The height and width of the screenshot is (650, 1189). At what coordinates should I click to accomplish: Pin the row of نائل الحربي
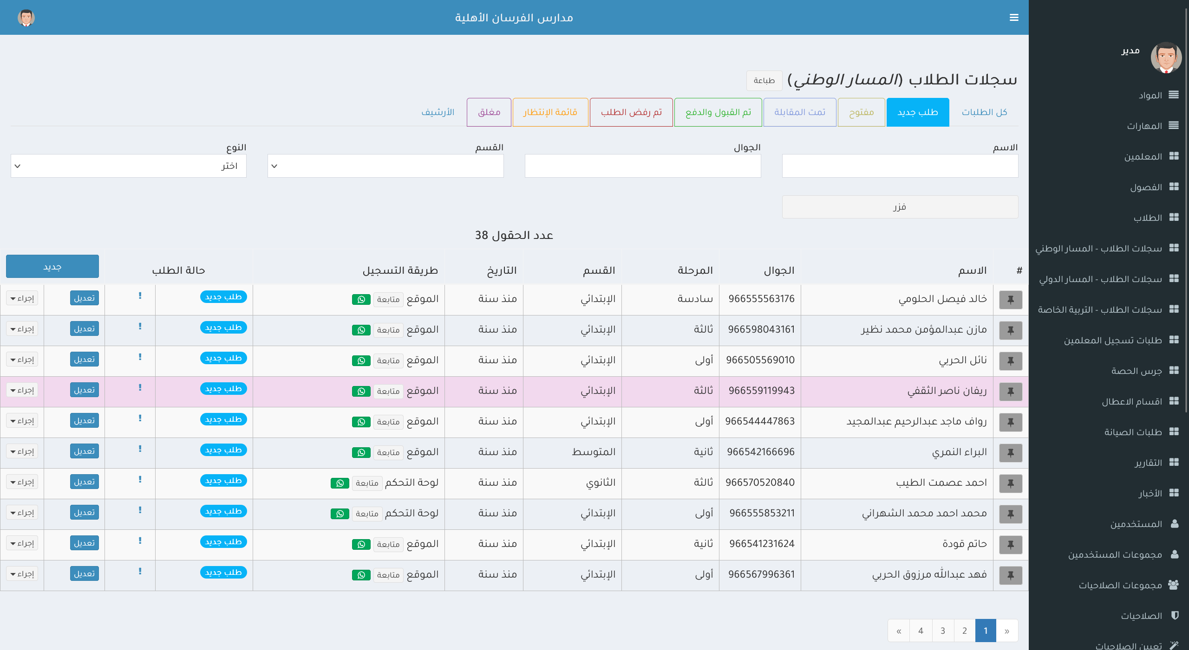click(1011, 361)
